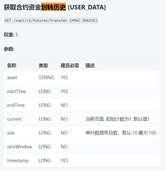Screen dimensions: 166x171
Task: Select the asset parameter name cell
Action: (12, 78)
